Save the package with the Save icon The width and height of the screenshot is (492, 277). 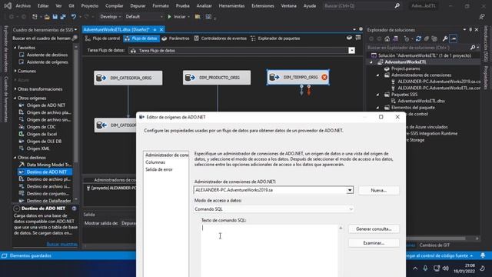point(55,17)
